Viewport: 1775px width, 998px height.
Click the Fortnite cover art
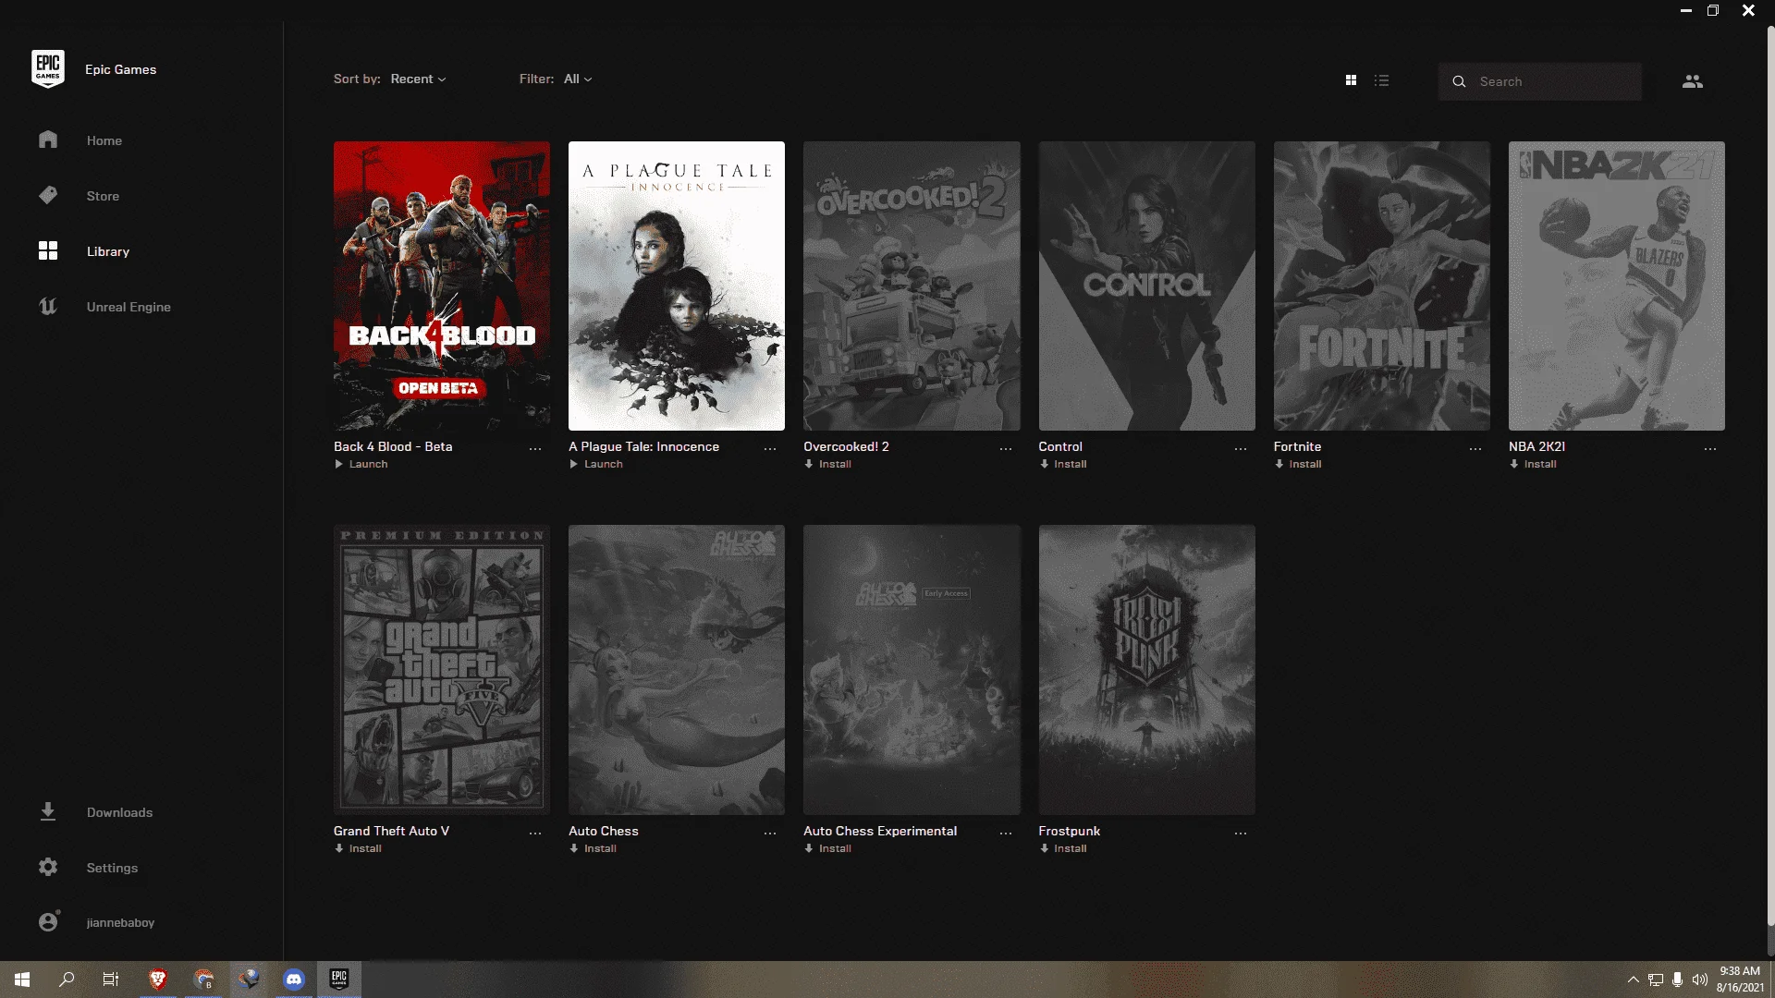click(1382, 286)
